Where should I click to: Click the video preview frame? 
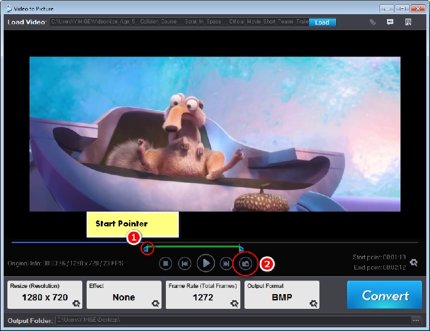(215, 134)
